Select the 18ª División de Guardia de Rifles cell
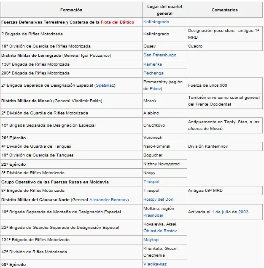 71,46
